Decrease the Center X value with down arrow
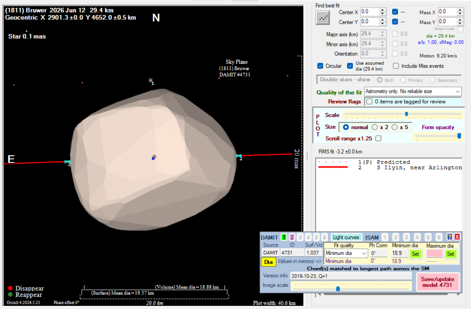Viewport: 471px width, 309px height. [x=383, y=14]
